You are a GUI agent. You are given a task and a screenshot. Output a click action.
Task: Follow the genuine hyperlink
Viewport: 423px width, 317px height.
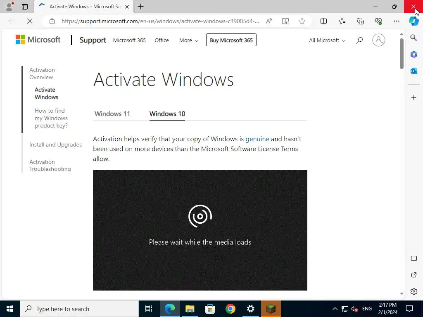[x=257, y=139]
